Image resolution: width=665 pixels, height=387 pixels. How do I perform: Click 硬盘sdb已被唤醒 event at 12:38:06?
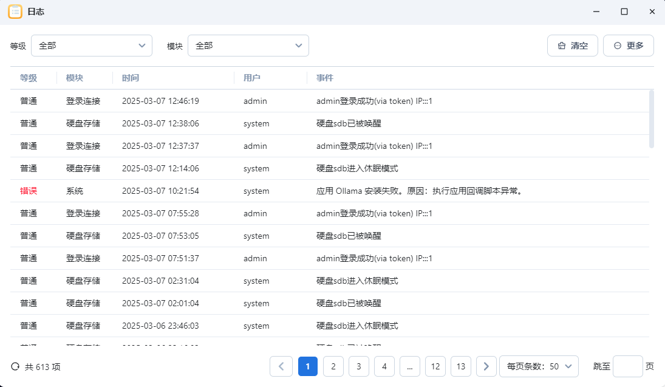349,123
